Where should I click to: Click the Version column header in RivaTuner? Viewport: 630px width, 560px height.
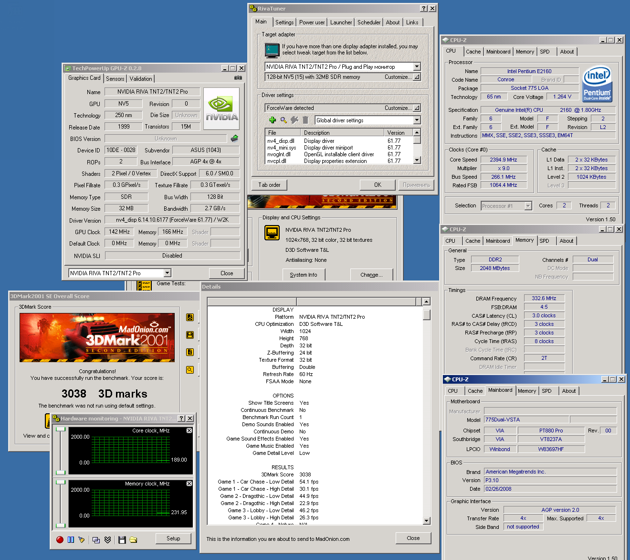coord(399,133)
